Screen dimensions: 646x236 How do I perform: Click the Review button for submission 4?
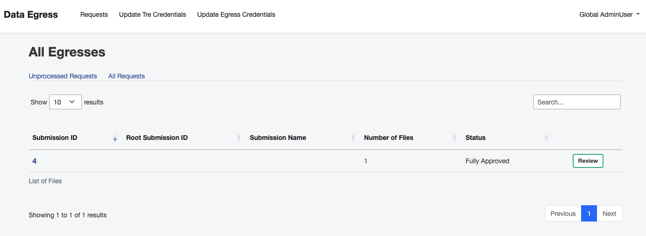[x=588, y=161]
